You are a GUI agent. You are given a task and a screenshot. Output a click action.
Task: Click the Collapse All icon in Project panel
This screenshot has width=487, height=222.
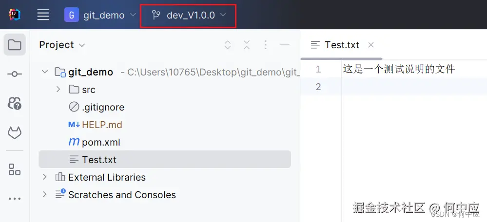[247, 45]
